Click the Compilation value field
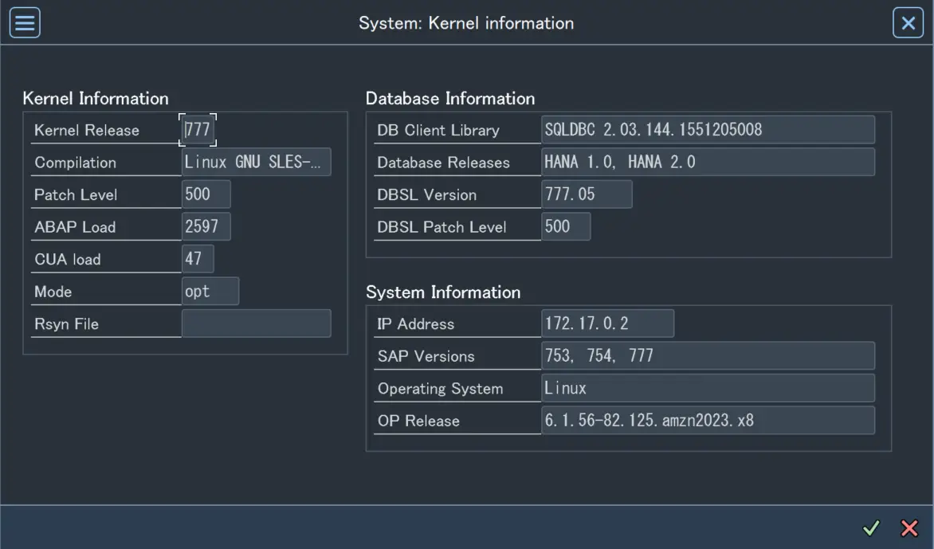 tap(256, 162)
